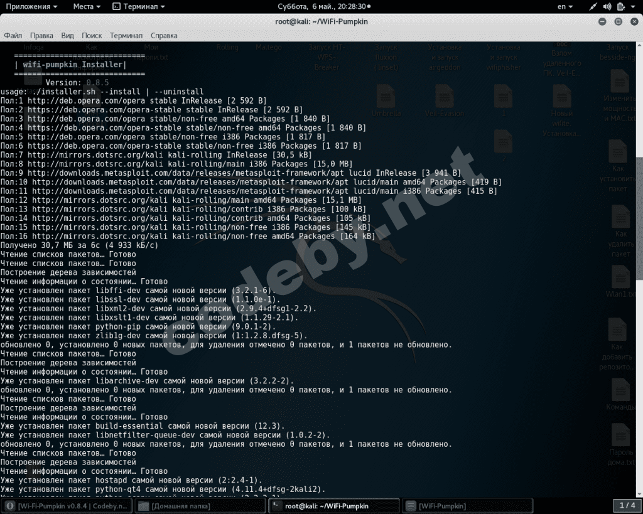Open the Терминал menu in the menu bar
Image resolution: width=643 pixels, height=514 pixels.
126,36
